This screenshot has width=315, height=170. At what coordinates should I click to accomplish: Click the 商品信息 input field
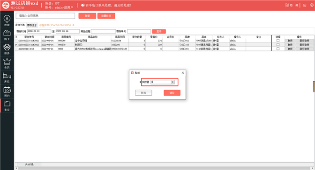pos(103,31)
